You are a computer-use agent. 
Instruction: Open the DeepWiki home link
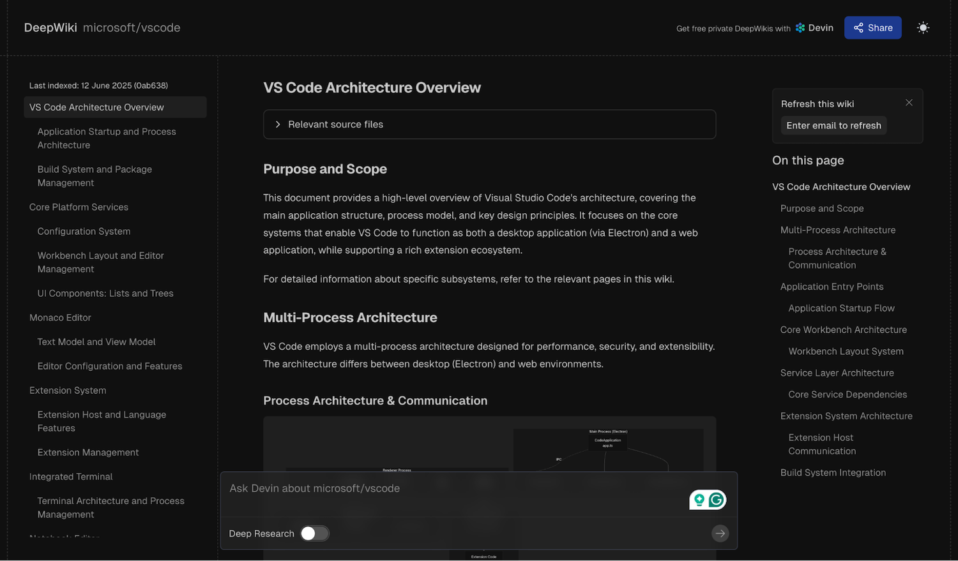pos(50,27)
